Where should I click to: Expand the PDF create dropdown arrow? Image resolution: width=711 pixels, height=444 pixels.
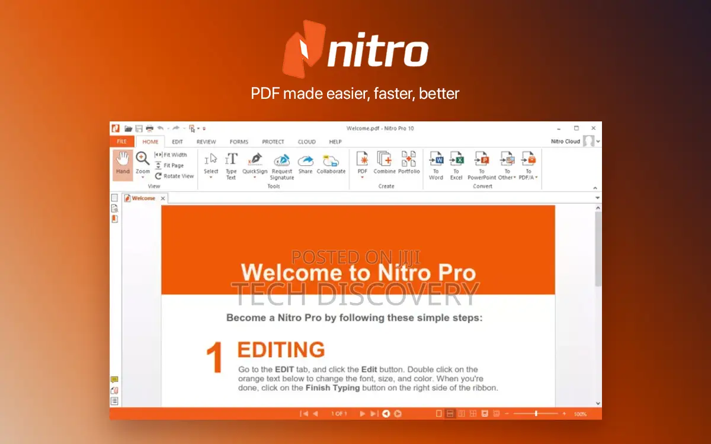point(362,177)
